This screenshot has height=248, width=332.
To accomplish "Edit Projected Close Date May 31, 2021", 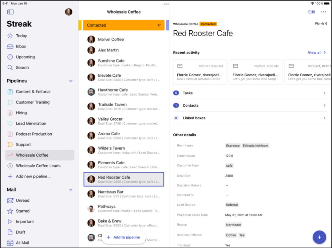I will (244, 215).
